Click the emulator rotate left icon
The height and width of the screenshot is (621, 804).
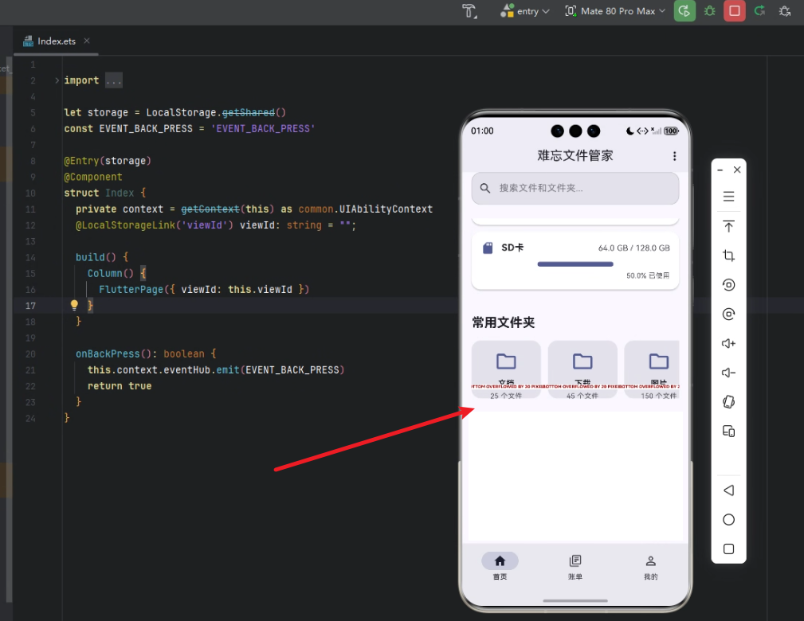coord(728,285)
